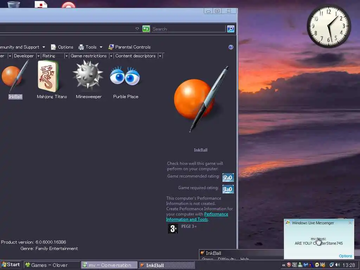
Task: Open the Developer column dropdown arrow
Action: coord(38,56)
